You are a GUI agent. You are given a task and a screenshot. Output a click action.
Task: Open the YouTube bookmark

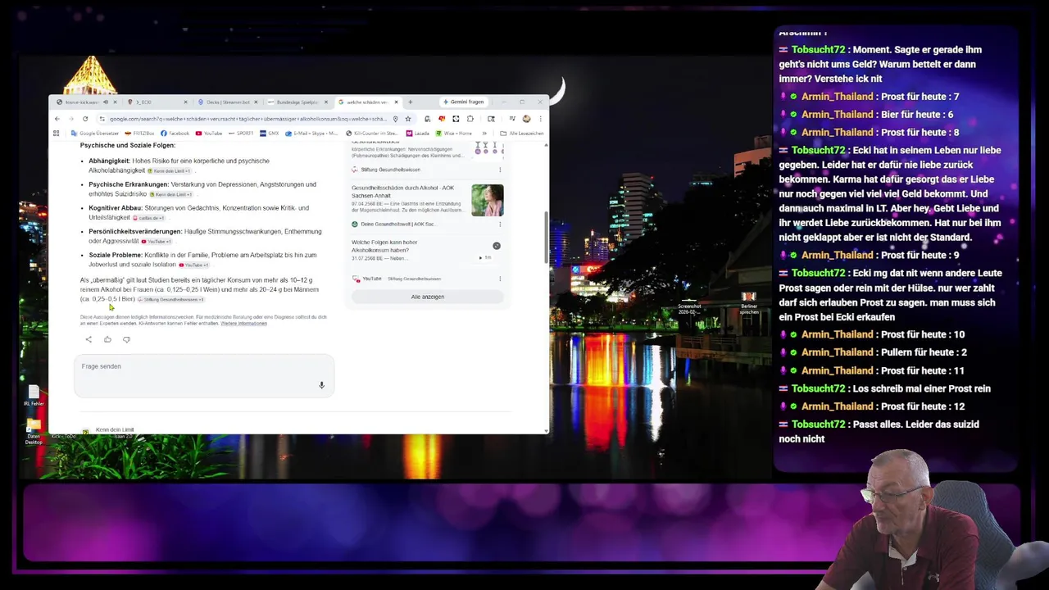209,133
